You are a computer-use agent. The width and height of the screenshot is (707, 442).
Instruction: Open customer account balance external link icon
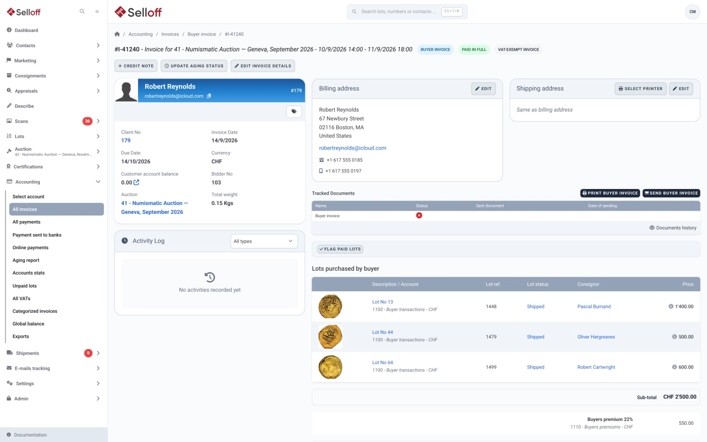pyautogui.click(x=136, y=182)
